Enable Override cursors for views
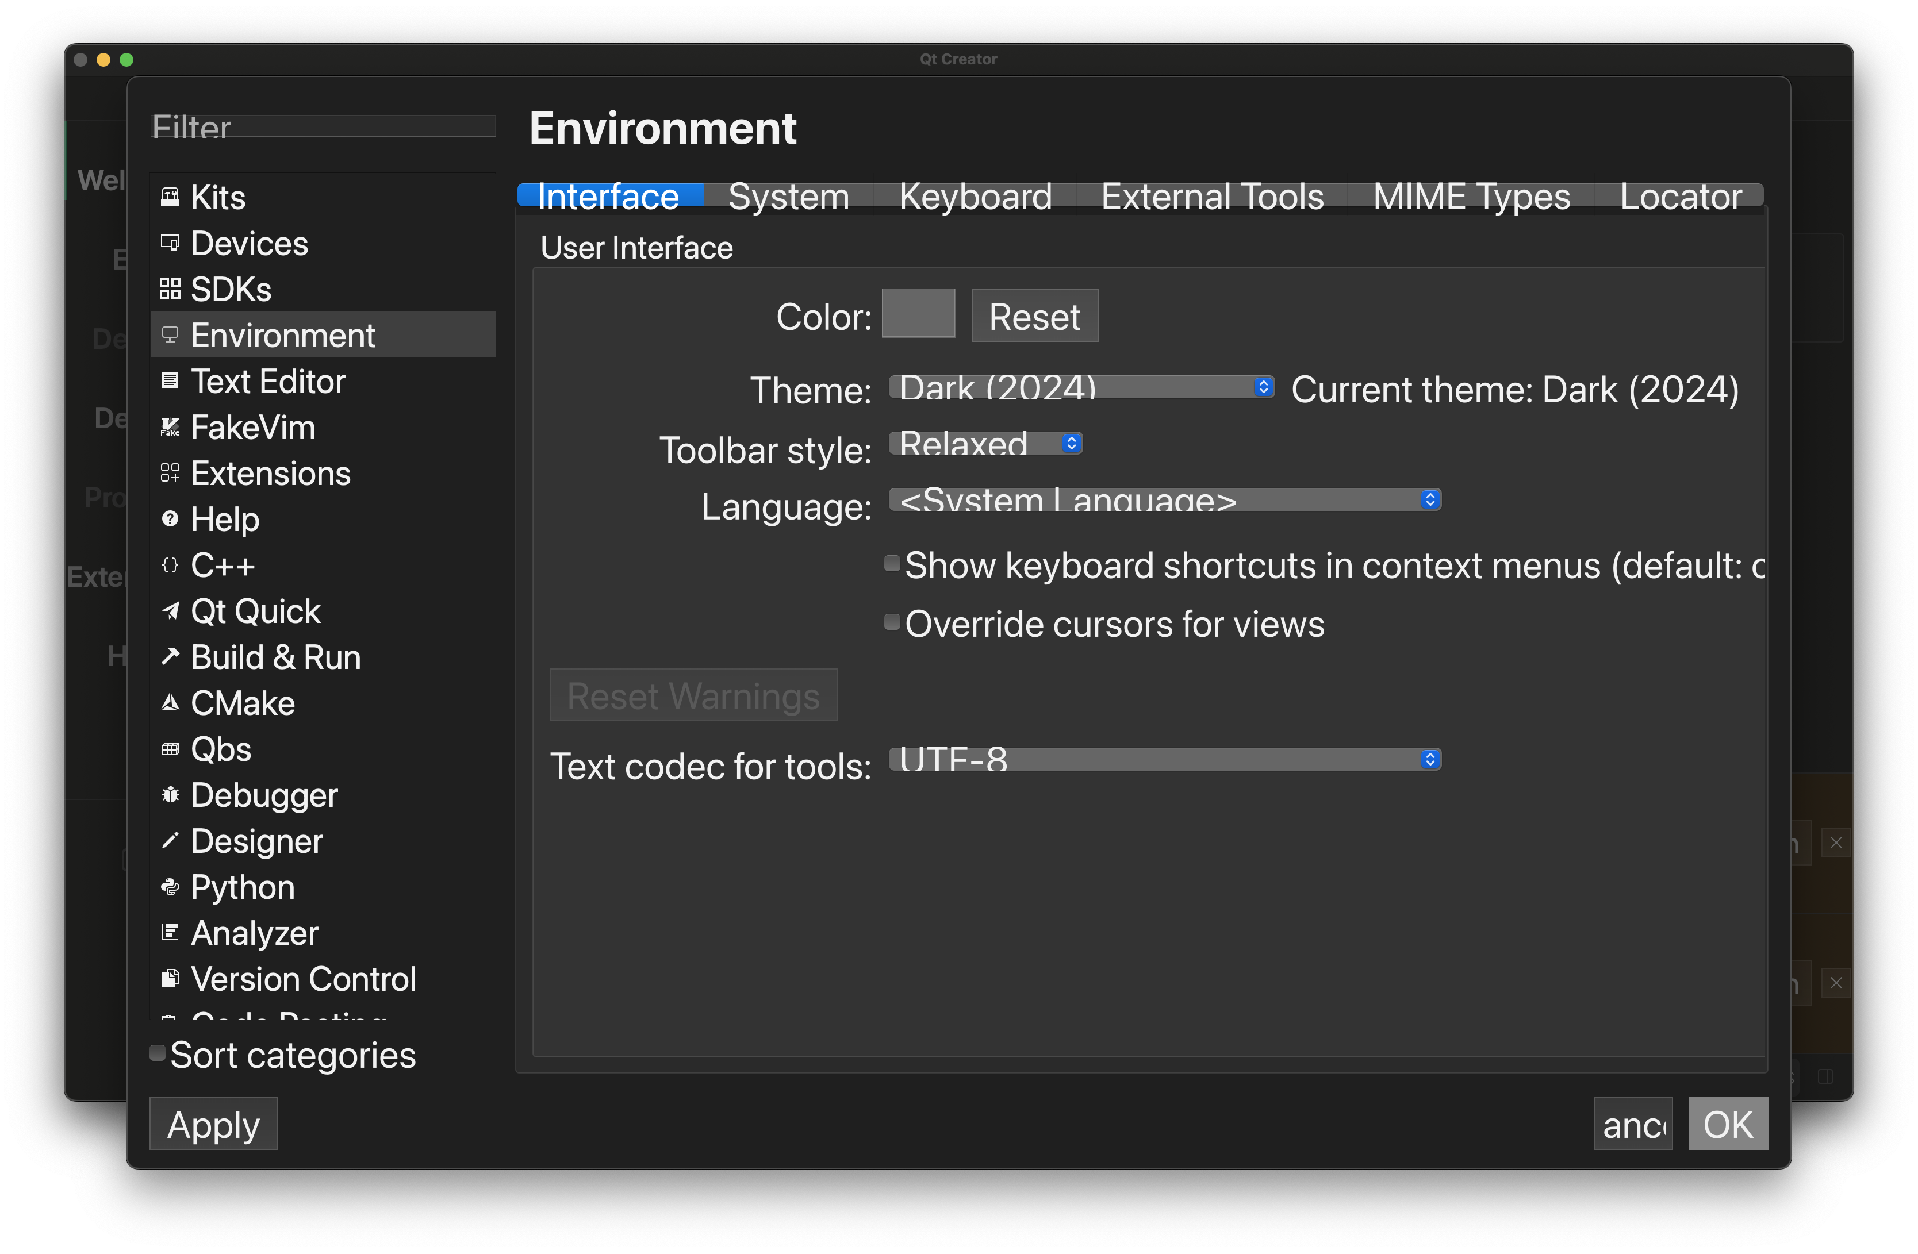The width and height of the screenshot is (1918, 1254). (892, 622)
